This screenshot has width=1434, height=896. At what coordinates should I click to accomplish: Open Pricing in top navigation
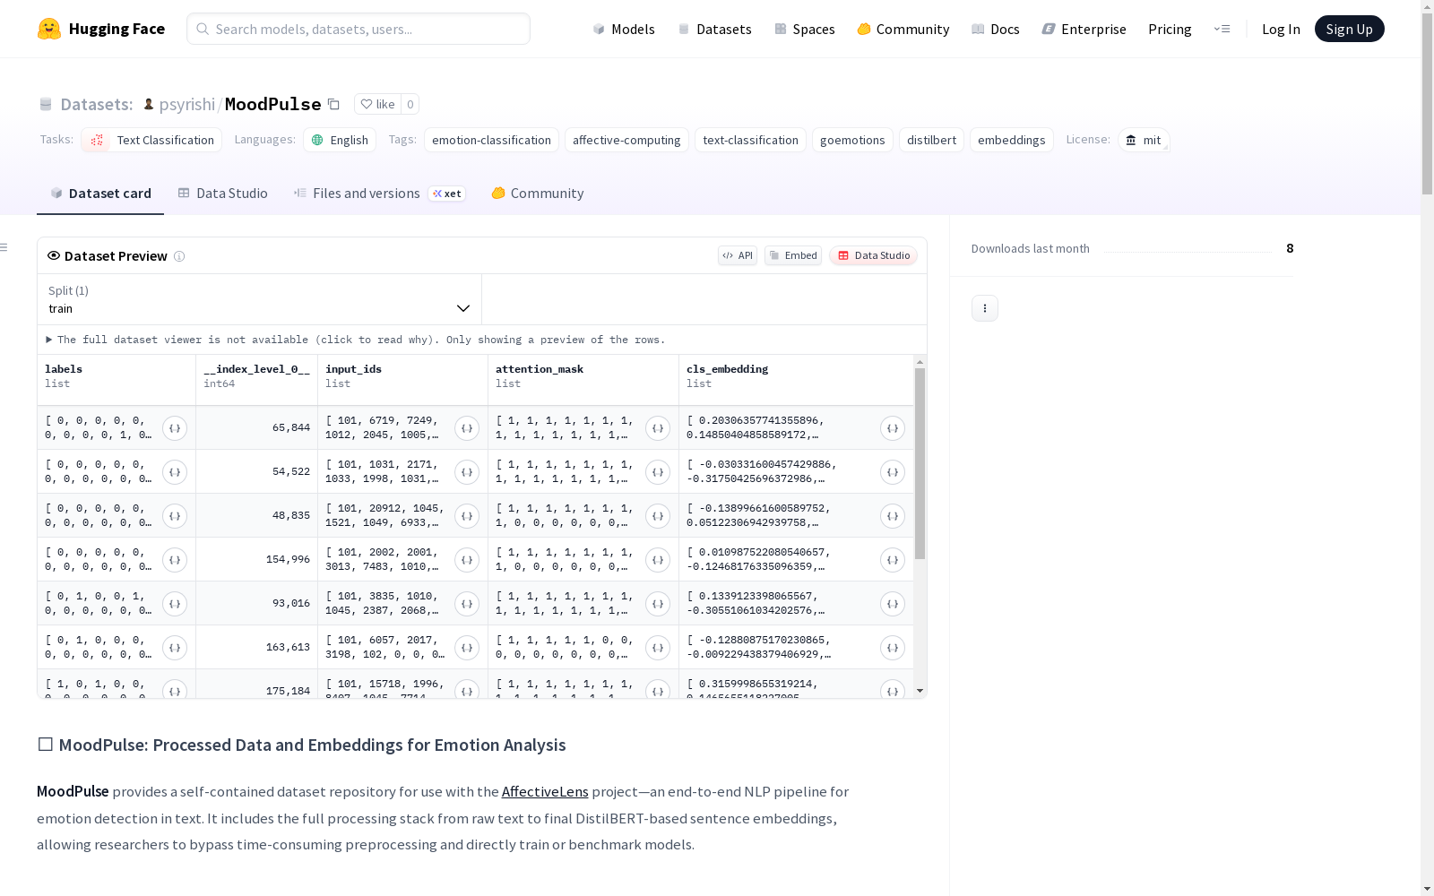point(1170,29)
